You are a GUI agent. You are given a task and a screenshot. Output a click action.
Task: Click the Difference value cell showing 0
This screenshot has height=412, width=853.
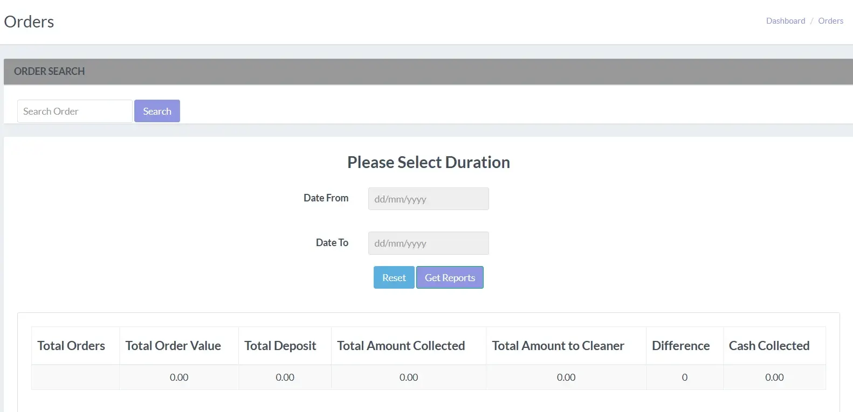684,378
